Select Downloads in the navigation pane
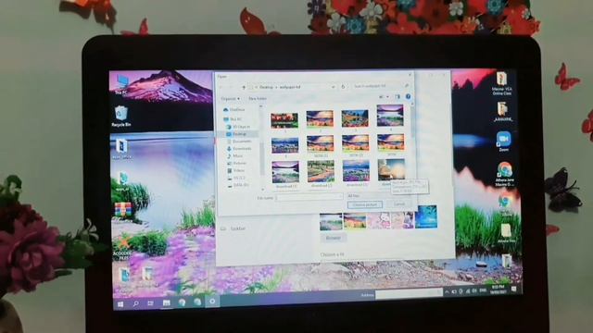 [x=239, y=149]
